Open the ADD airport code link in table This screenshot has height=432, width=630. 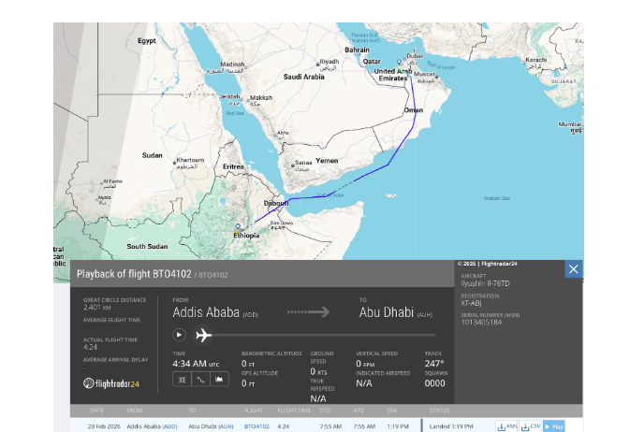coord(169,426)
